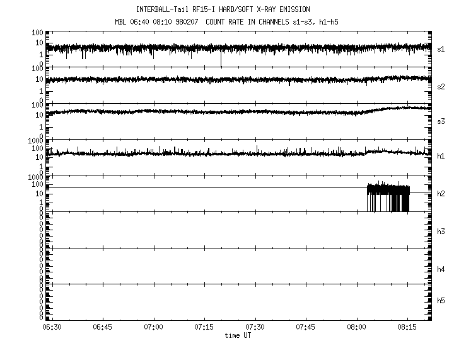Image resolution: width=454 pixels, height=346 pixels.
Task: Click the h4 channel label
Action: 441,269
